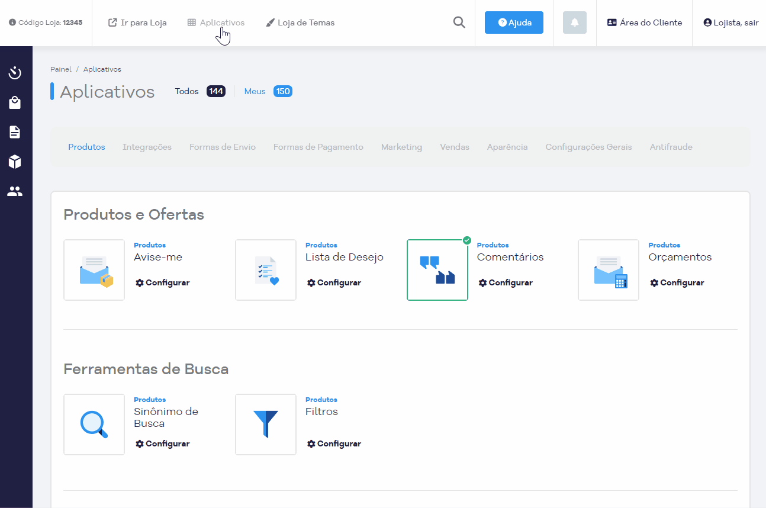Image resolution: width=766 pixels, height=508 pixels.
Task: Open Aplicativos in the top menu
Action: [216, 22]
